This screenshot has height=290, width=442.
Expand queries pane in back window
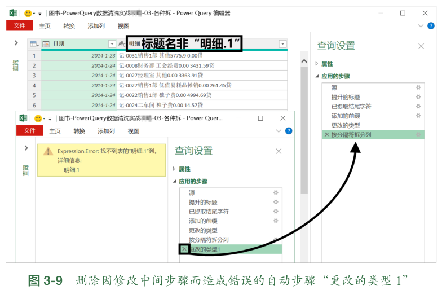[x=16, y=43]
